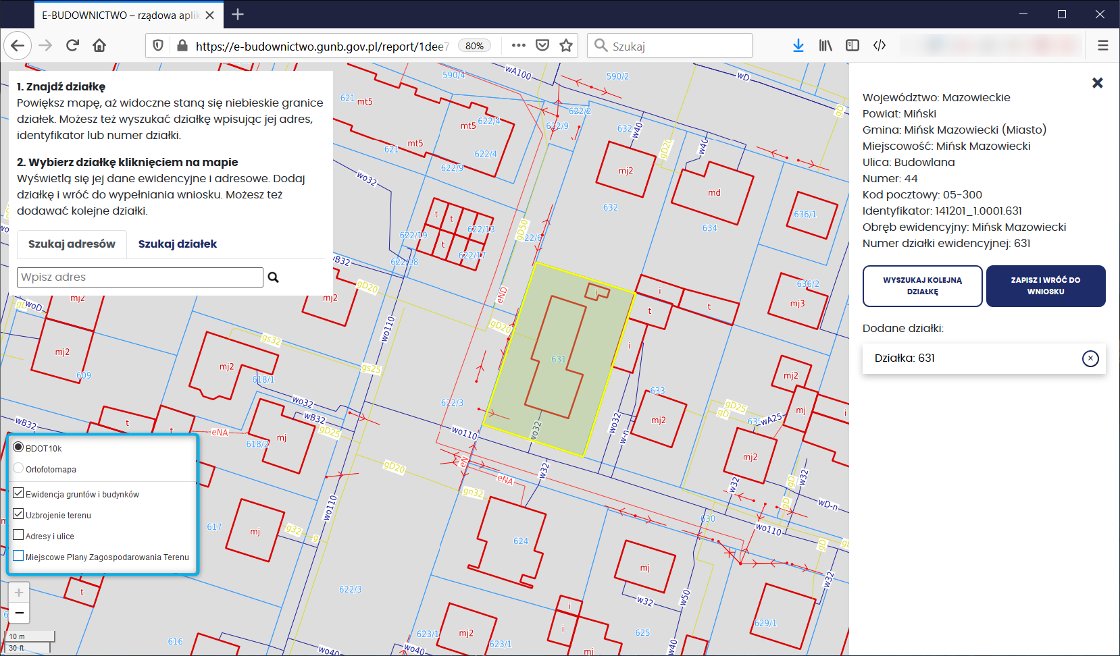Open the Szukaj adresów tab
This screenshot has height=656, width=1120.
pos(72,244)
